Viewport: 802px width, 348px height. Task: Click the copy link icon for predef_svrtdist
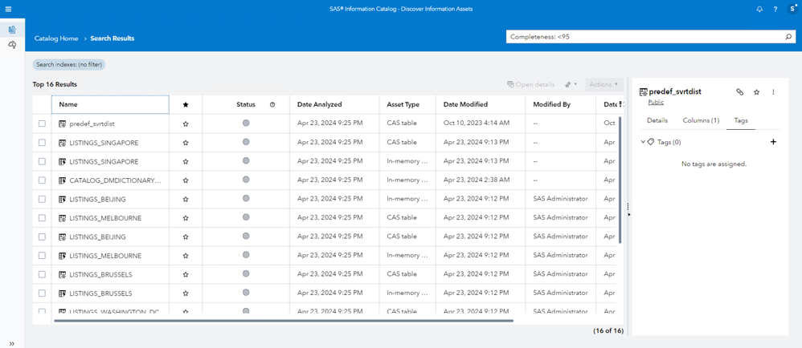740,92
